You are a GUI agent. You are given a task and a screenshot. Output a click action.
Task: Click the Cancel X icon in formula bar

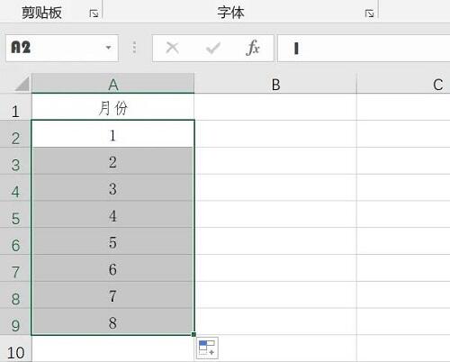coord(173,48)
